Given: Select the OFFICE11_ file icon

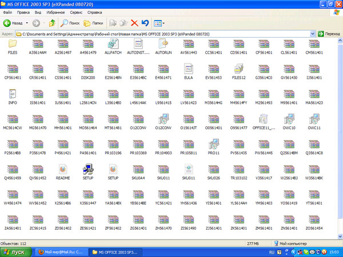Looking at the screenshot, I should pos(264,119).
